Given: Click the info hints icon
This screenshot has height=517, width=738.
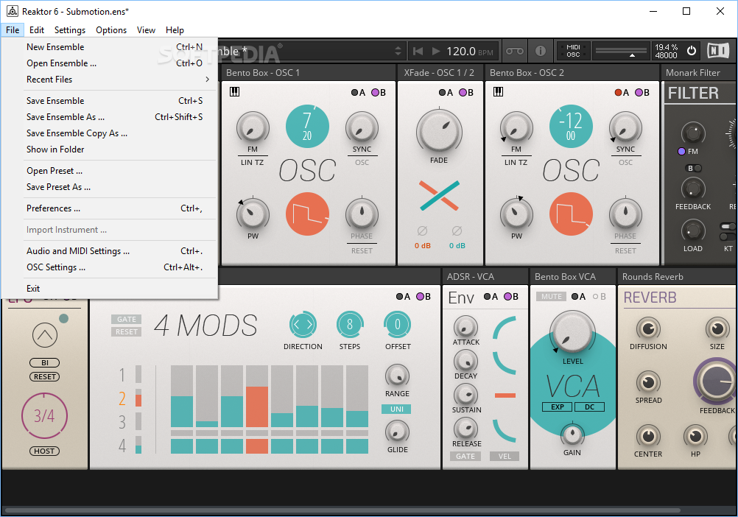Looking at the screenshot, I should (x=541, y=51).
